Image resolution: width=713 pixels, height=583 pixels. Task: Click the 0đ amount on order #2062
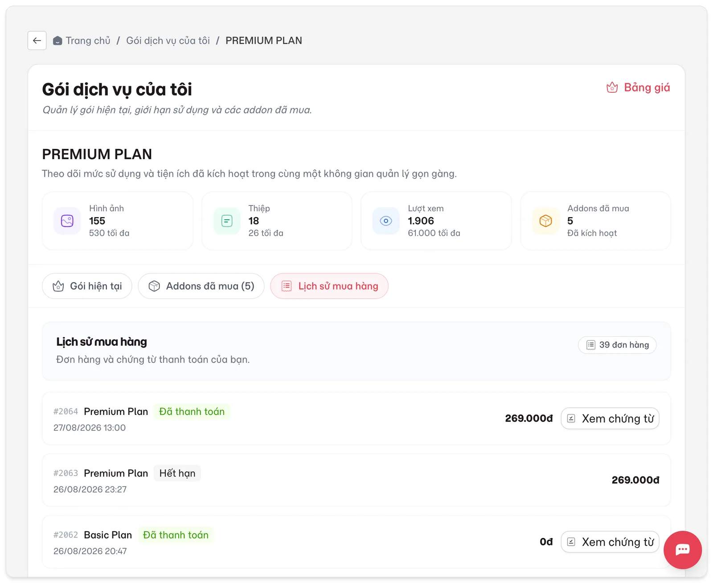546,542
